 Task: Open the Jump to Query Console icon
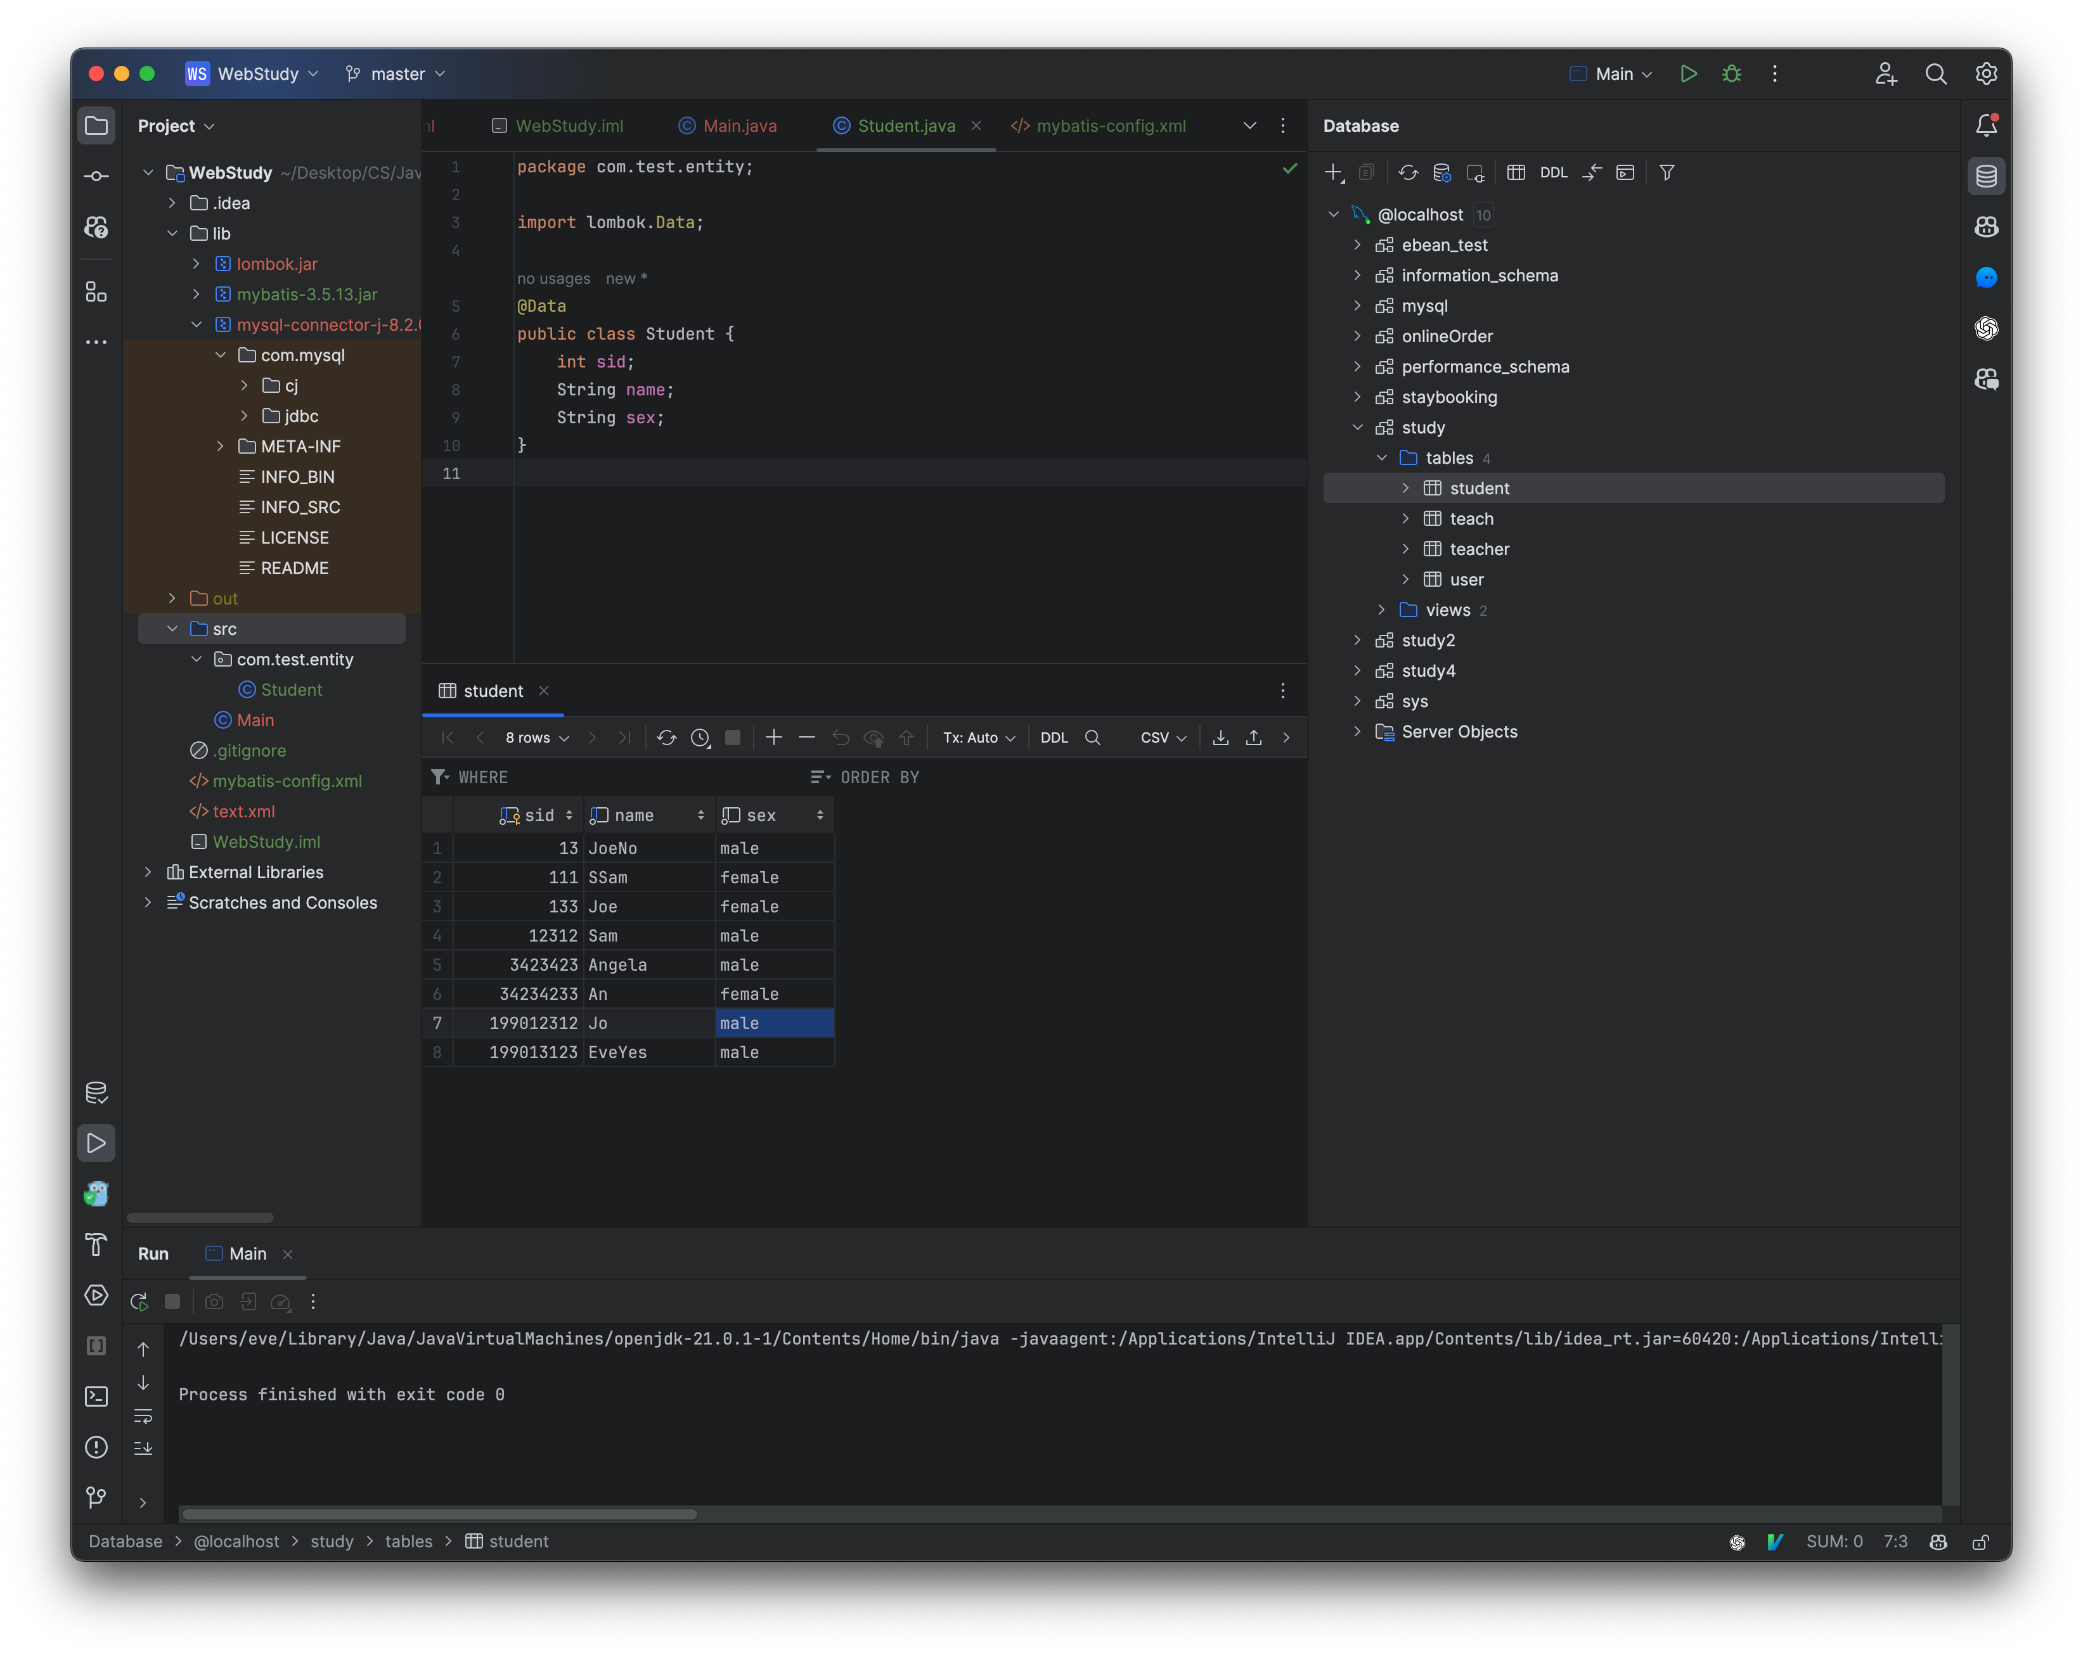coord(1626,172)
